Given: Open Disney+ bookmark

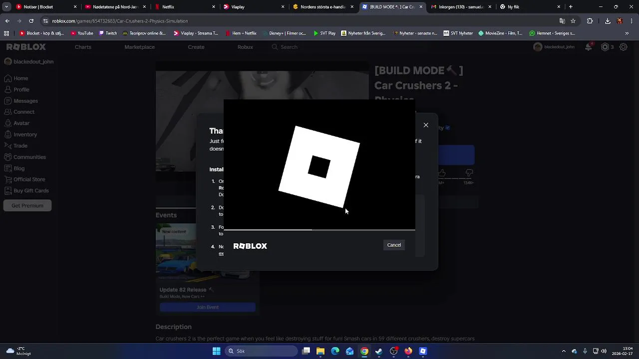Looking at the screenshot, I should 284,33.
